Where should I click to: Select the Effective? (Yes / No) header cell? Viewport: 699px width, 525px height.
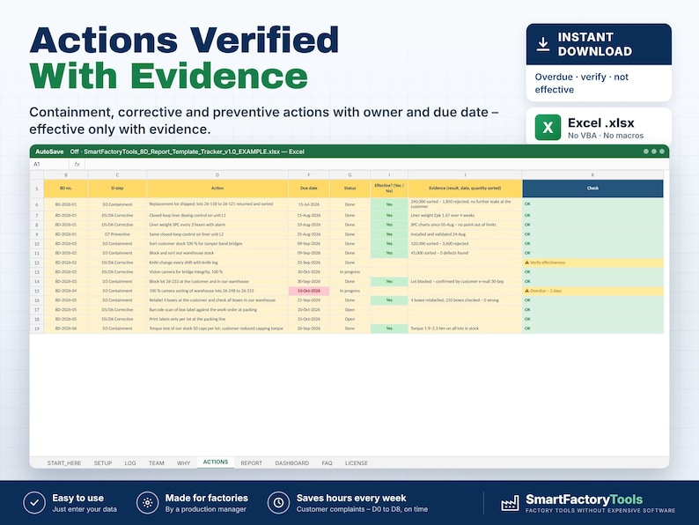click(x=389, y=189)
